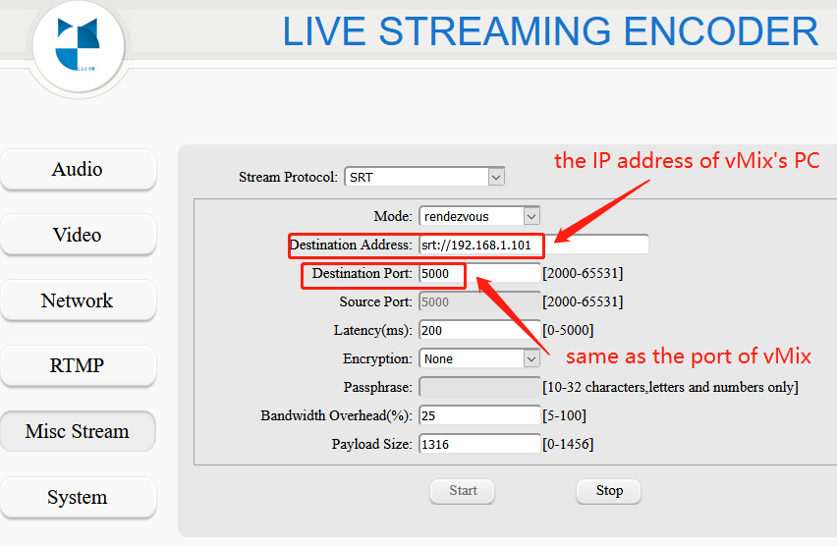
Task: Click the Latency(ms) field with 200
Action: [x=479, y=330]
